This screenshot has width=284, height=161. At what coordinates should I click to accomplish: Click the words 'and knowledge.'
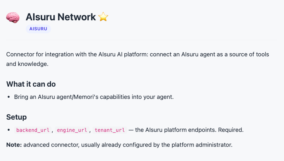(x=27, y=64)
